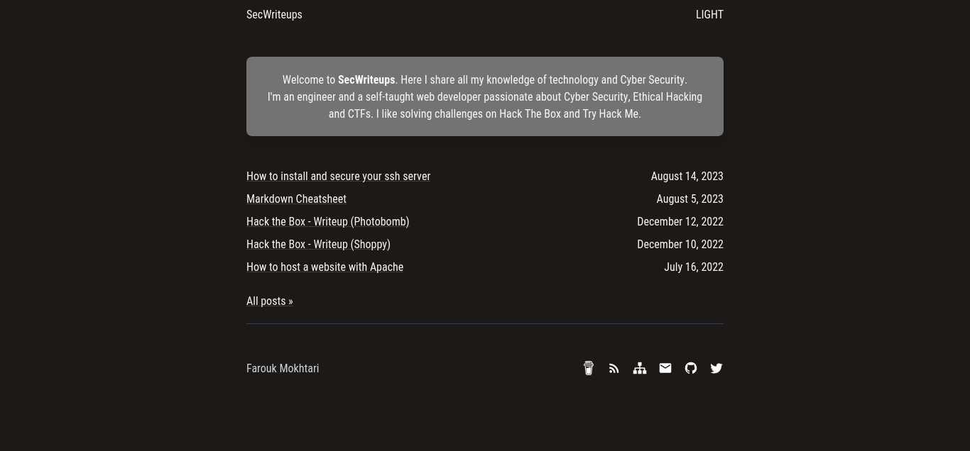Screen dimensions: 970x451
Task: View All posts » link
Action: tap(269, 301)
